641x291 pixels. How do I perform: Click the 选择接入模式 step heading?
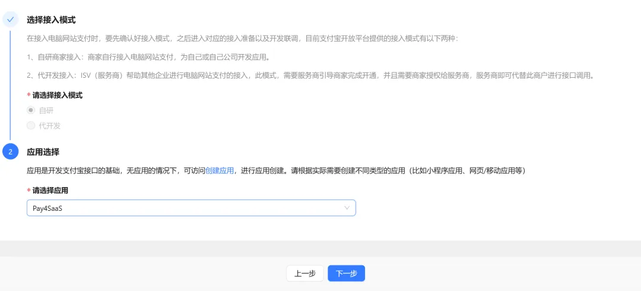click(x=51, y=20)
